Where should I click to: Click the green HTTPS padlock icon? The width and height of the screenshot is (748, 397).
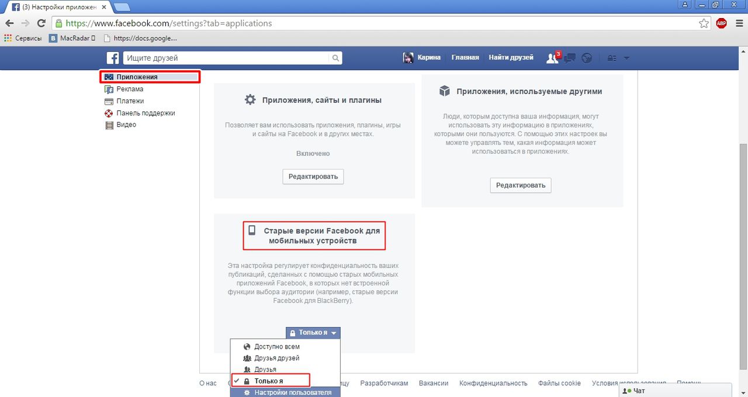(58, 23)
